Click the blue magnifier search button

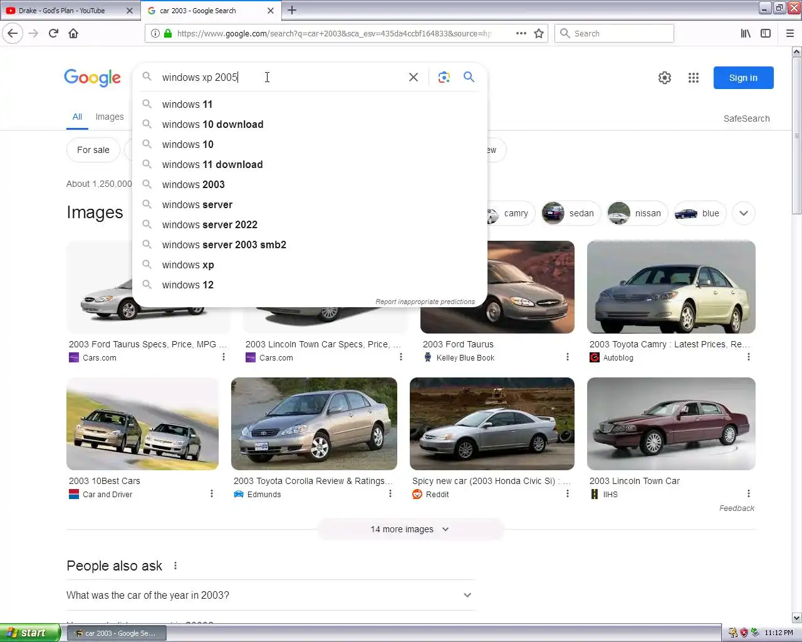click(x=469, y=77)
